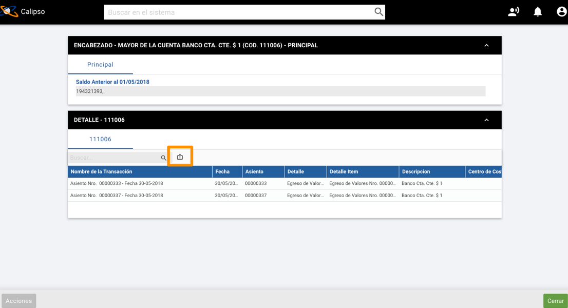
Task: Click the green Cerrar button
Action: pos(555,301)
